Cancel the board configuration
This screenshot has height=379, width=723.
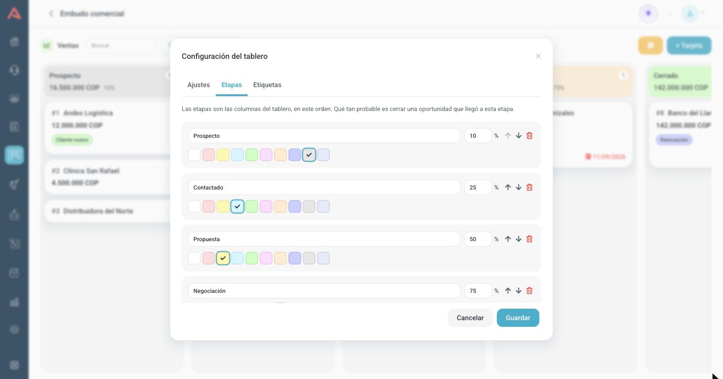coord(470,318)
